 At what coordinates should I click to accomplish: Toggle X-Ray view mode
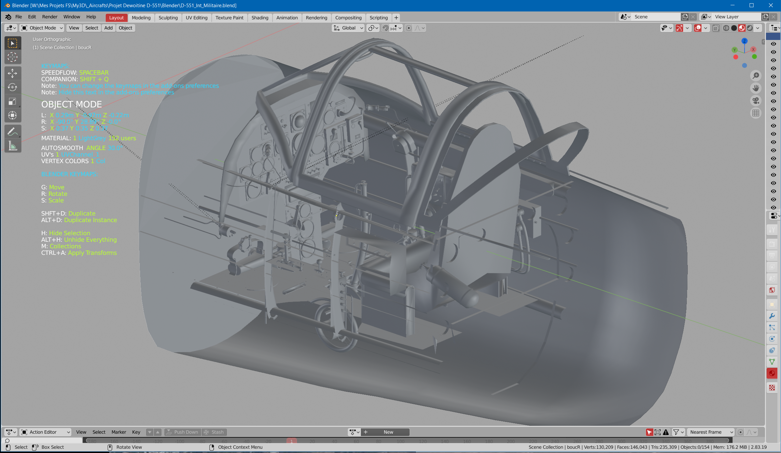[716, 28]
